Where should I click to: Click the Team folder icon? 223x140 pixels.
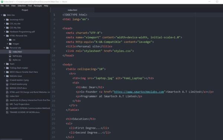7,64
